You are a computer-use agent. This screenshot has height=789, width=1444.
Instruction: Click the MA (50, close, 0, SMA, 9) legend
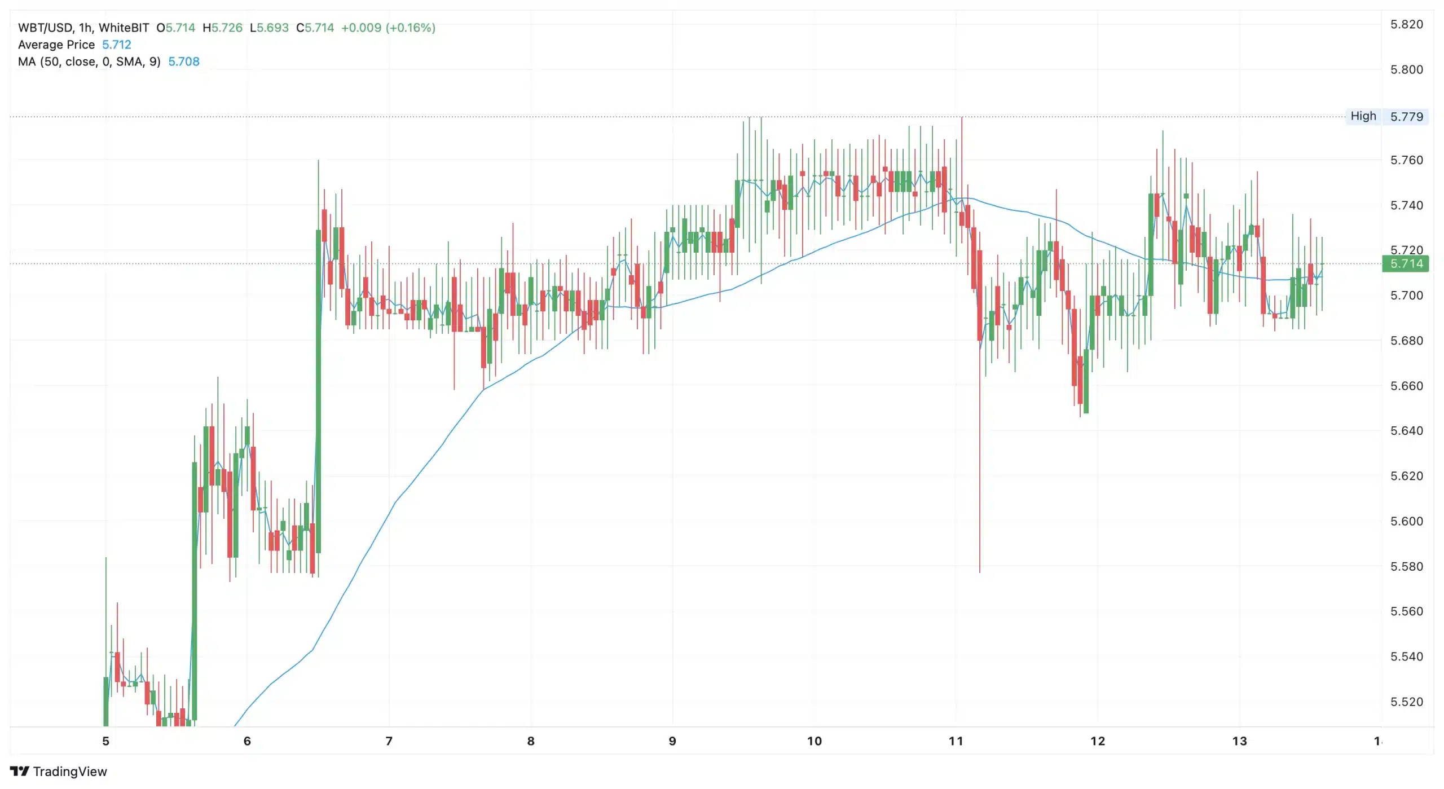click(89, 61)
